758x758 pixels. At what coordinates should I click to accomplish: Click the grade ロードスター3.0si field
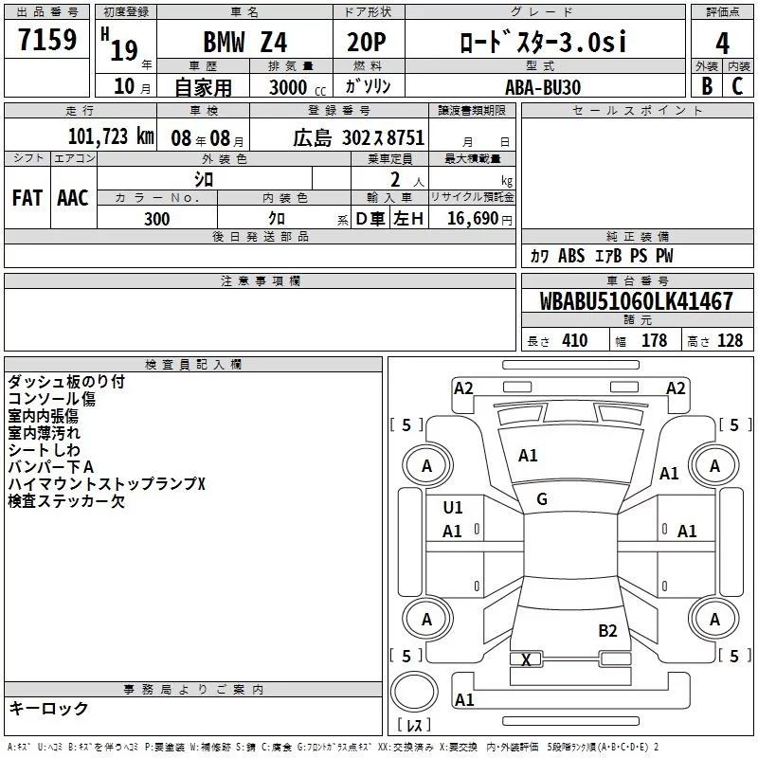542,43
